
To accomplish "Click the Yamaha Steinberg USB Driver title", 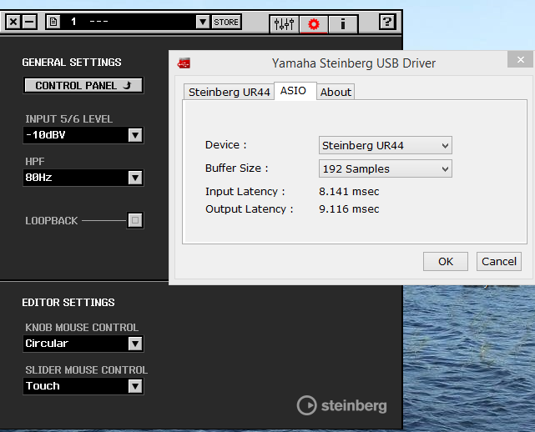I will [354, 63].
